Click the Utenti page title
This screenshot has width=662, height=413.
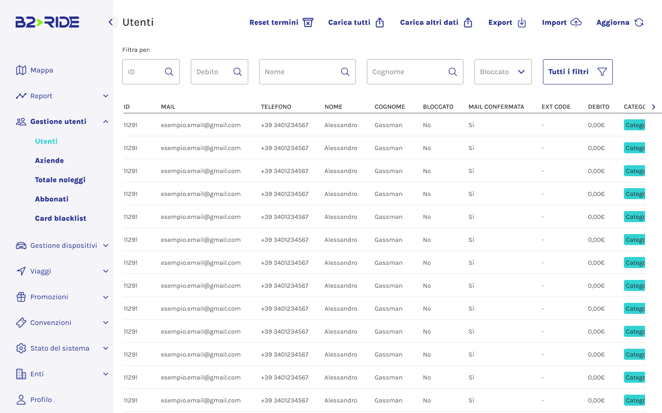point(138,22)
